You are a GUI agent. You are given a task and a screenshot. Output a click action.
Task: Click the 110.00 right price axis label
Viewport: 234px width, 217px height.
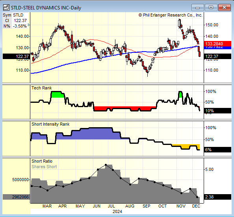pyautogui.click(x=212, y=70)
